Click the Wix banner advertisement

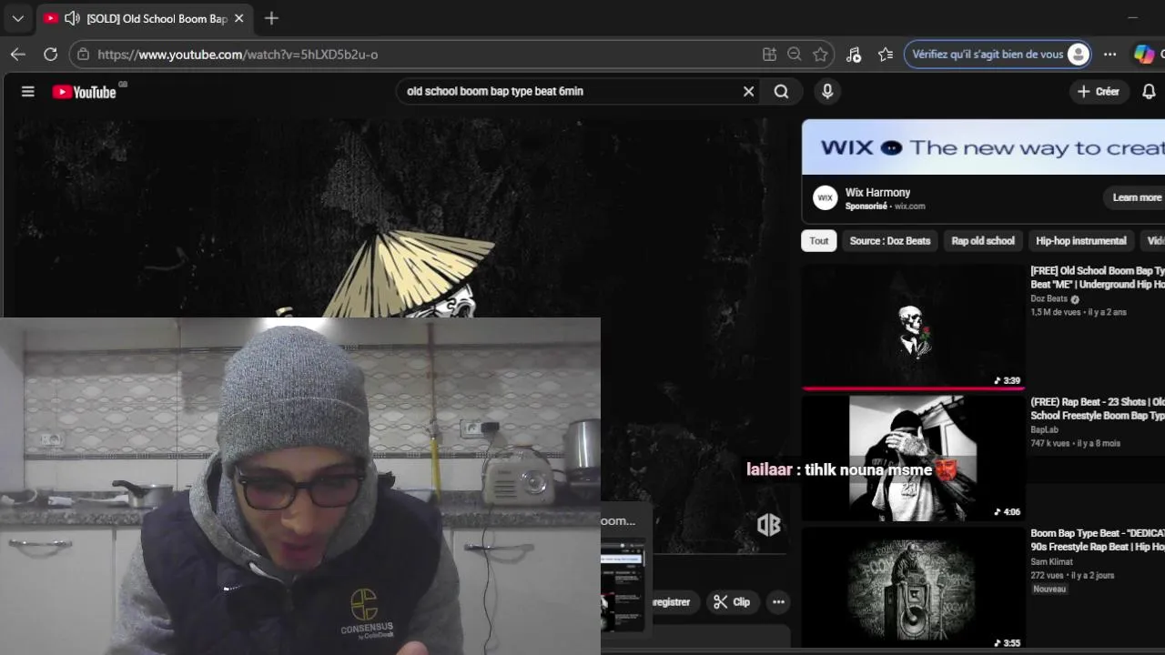(x=983, y=147)
